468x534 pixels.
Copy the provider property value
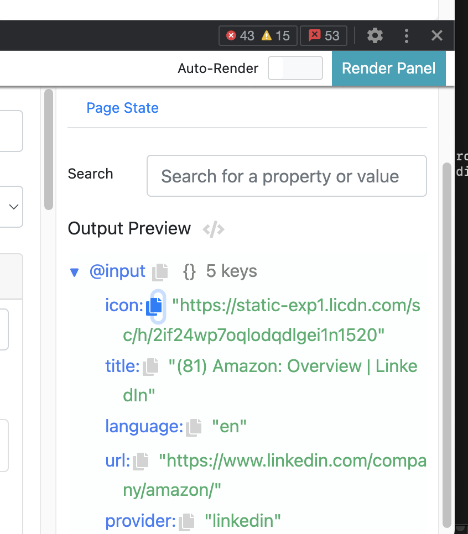[x=186, y=522]
